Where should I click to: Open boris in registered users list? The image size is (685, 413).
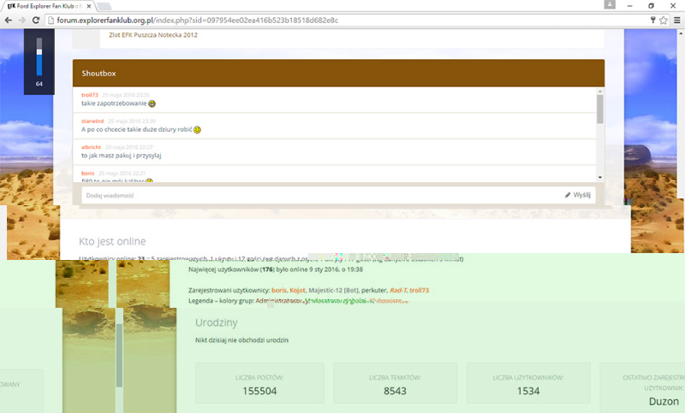pos(279,291)
